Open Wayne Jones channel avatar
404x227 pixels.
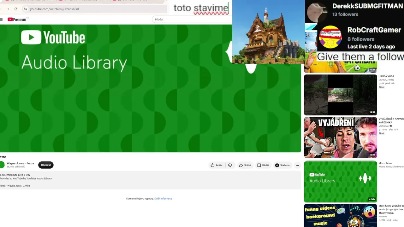click(x=2, y=165)
